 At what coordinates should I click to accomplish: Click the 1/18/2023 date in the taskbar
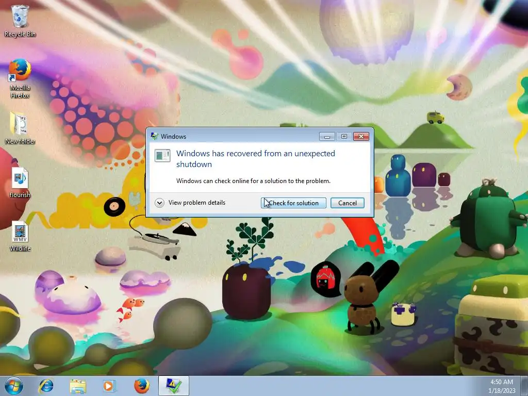pos(501,391)
